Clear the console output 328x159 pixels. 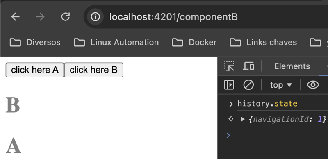click(248, 85)
